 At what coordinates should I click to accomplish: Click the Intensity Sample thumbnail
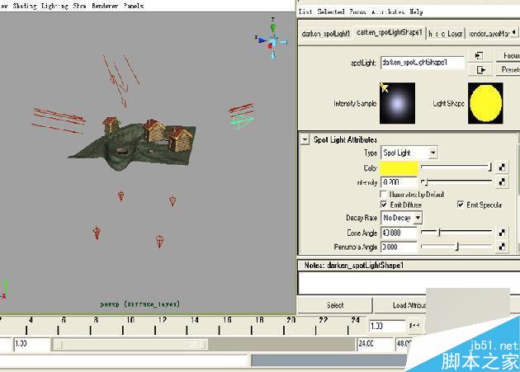point(397,103)
